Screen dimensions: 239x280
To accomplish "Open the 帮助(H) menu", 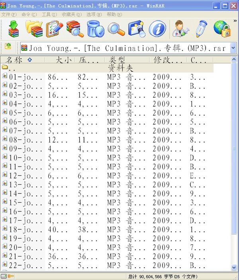I will (x=114, y=14).
